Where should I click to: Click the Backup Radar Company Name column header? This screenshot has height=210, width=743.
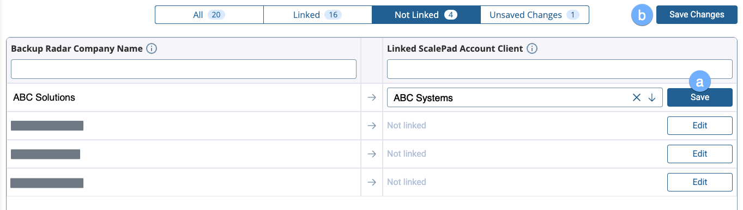[77, 49]
